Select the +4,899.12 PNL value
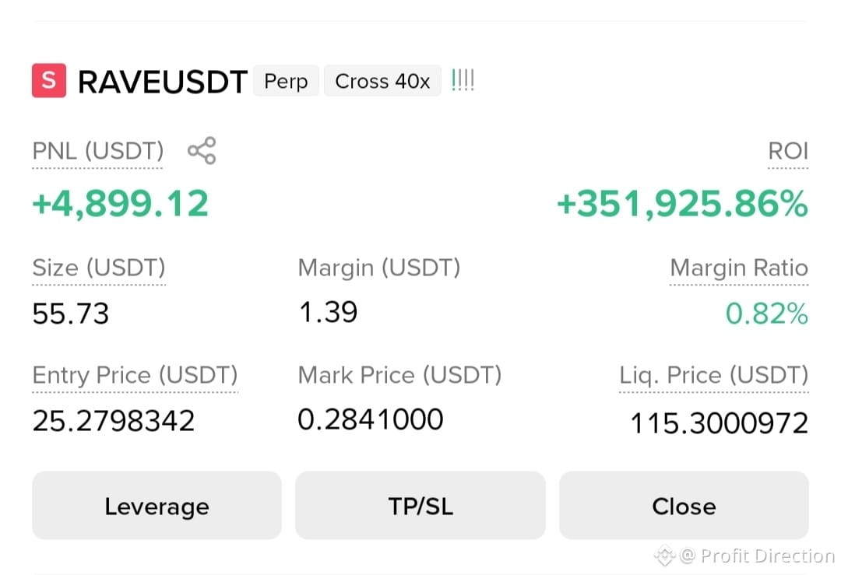This screenshot has width=841, height=575. coord(120,204)
